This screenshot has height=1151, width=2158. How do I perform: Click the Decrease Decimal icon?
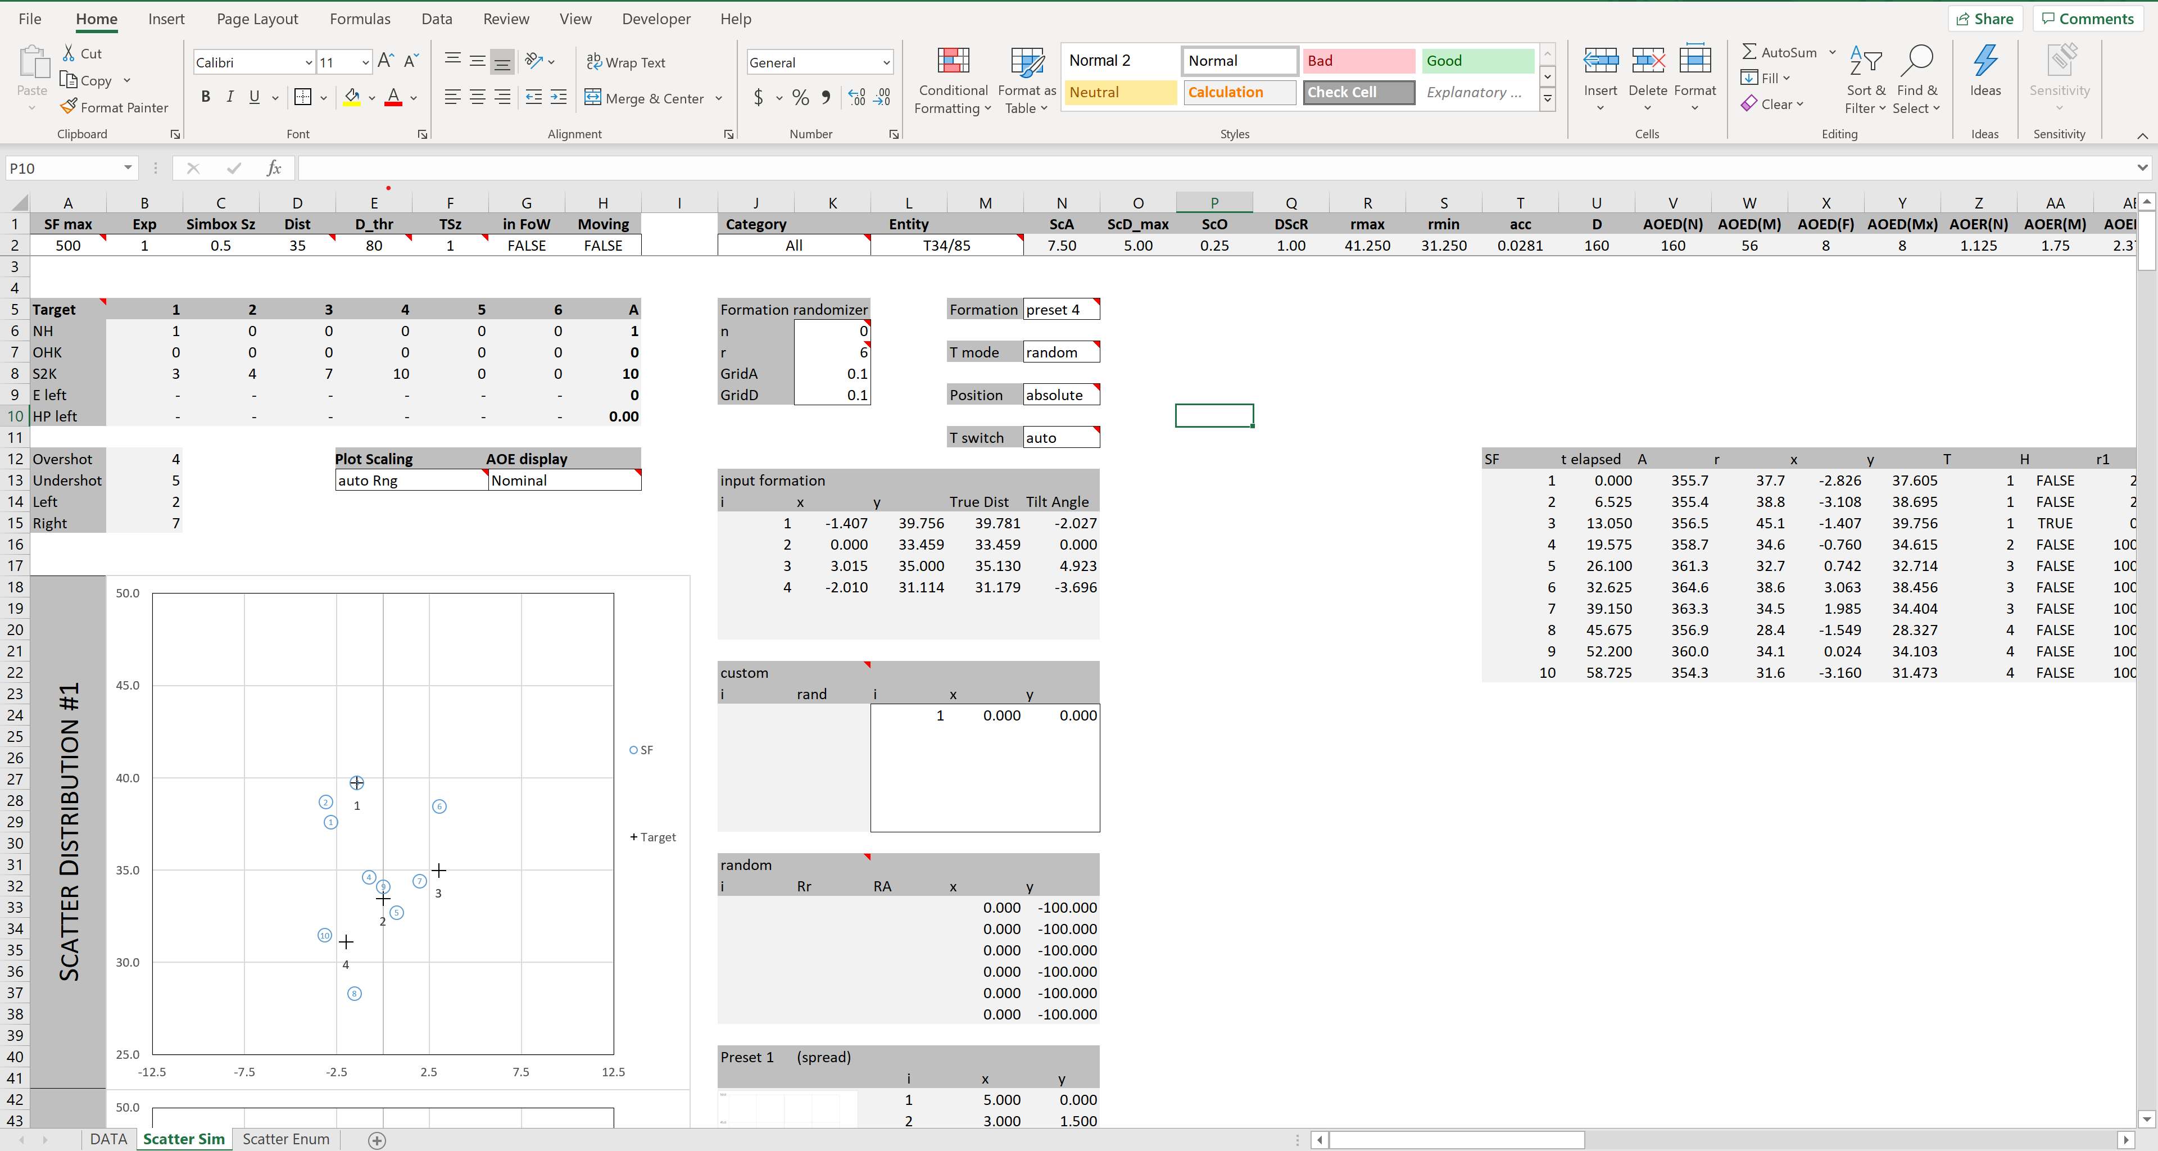[882, 97]
